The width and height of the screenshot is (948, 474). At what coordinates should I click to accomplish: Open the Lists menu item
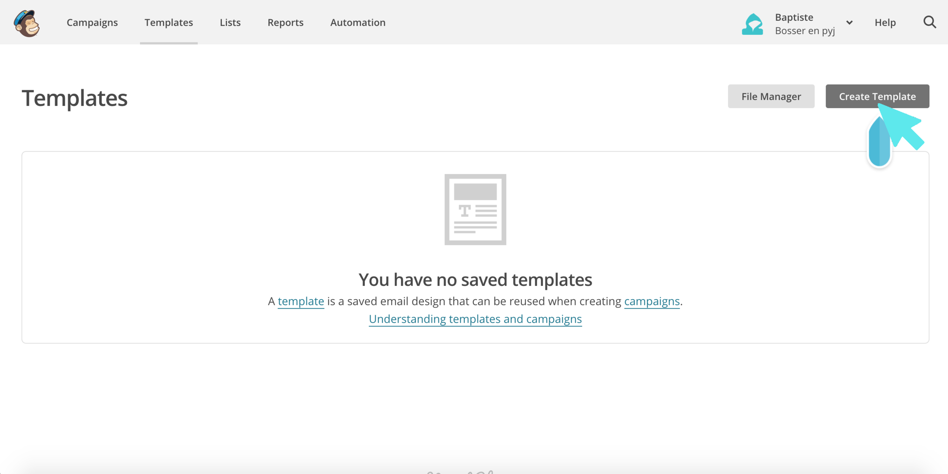pos(230,22)
